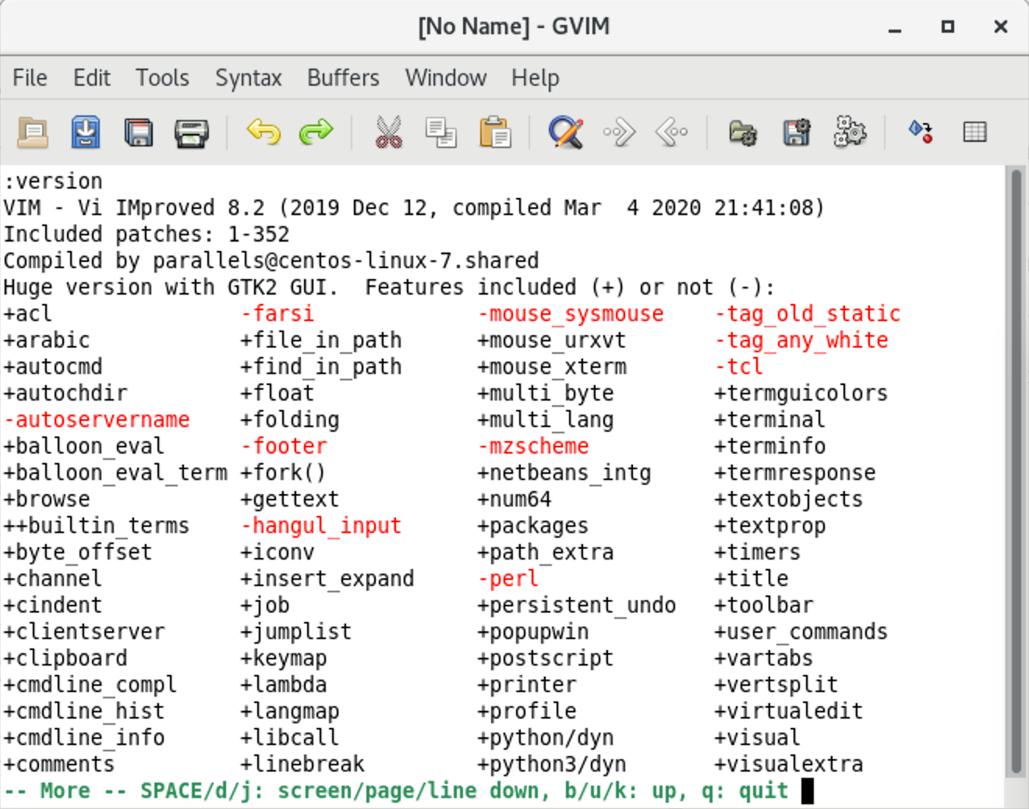Save all open files

point(139,132)
